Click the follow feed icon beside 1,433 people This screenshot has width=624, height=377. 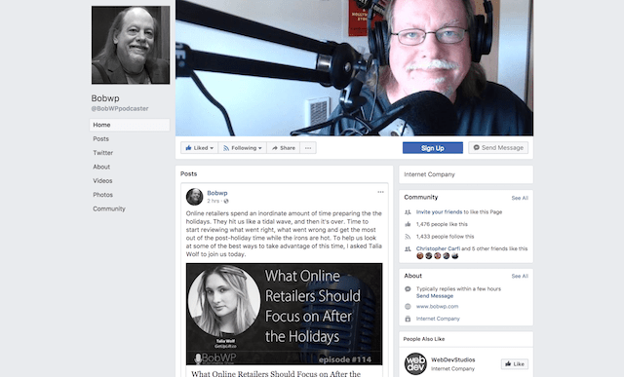(x=408, y=237)
